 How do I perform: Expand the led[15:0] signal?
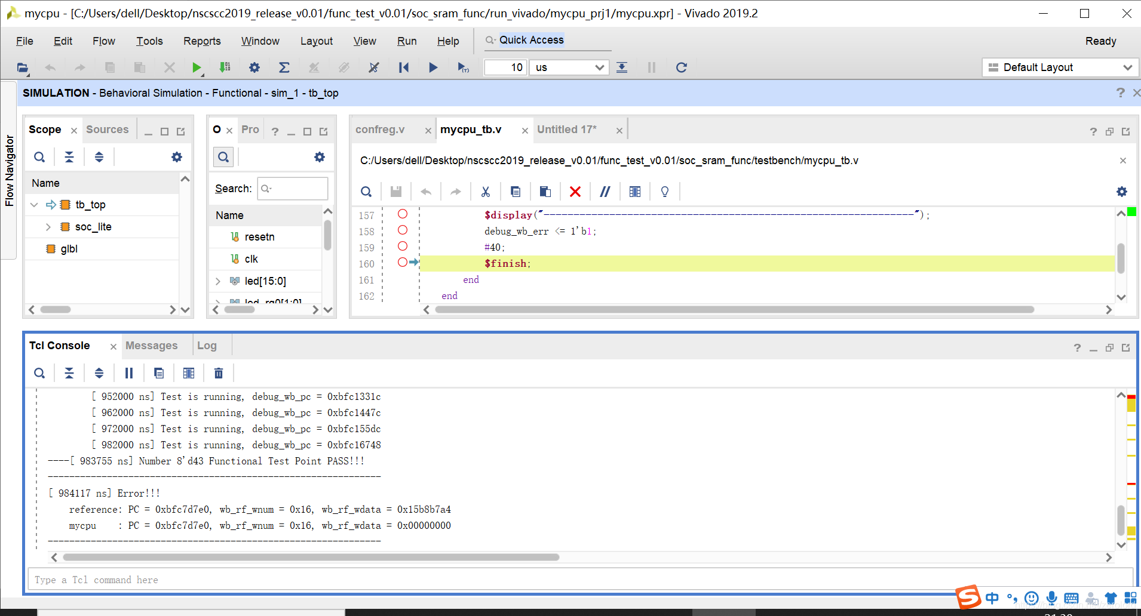pyautogui.click(x=218, y=281)
